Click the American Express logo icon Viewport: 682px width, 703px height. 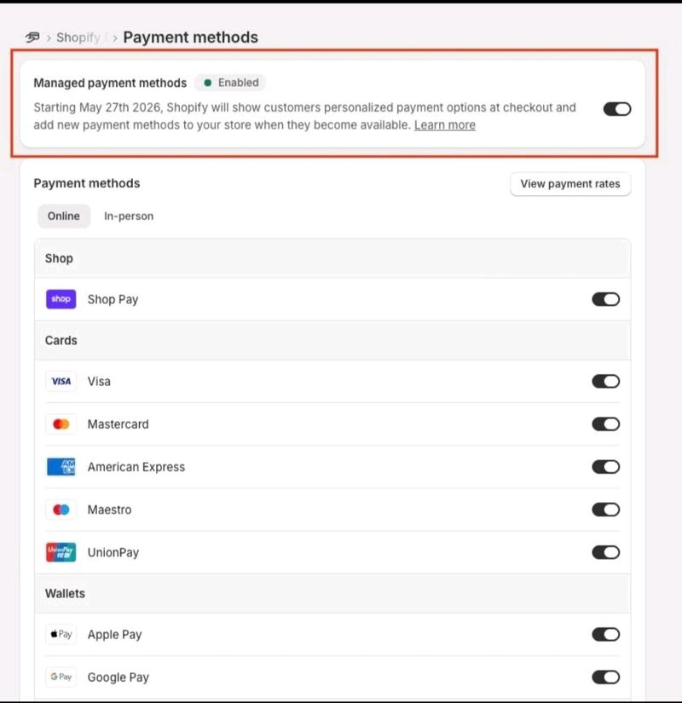coord(61,467)
